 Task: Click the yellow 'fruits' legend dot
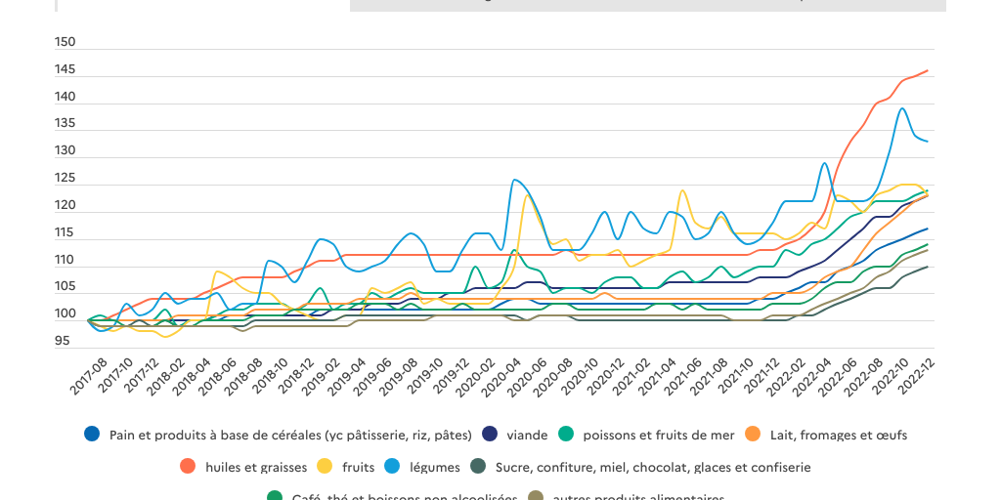(x=326, y=466)
